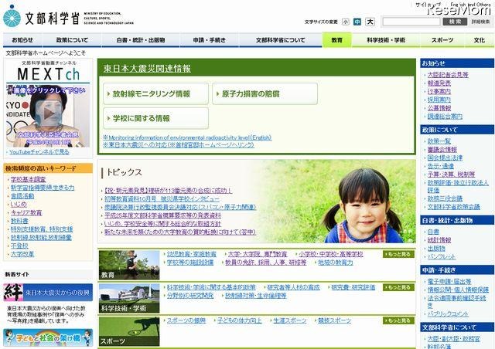The height and width of the screenshot is (349, 495).
Task: Click もっと見る in the 教育 row
Action: pos(398,254)
